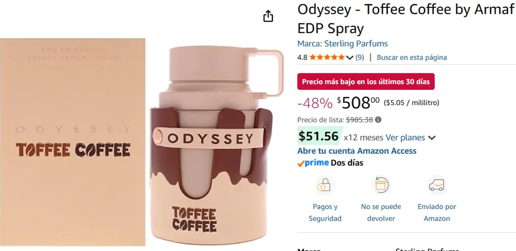Expand the Ver planes dropdown
This screenshot has width=516, height=251.
[407, 138]
